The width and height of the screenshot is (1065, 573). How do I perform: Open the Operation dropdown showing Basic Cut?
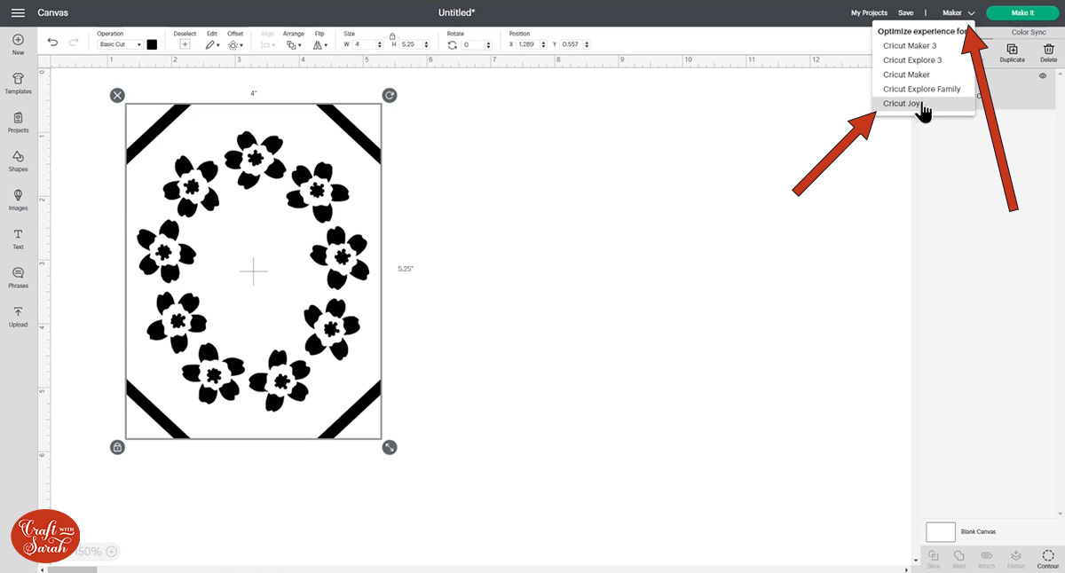[120, 43]
